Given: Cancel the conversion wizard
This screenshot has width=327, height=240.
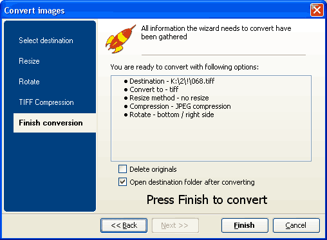Looking at the screenshot, I should 296,225.
